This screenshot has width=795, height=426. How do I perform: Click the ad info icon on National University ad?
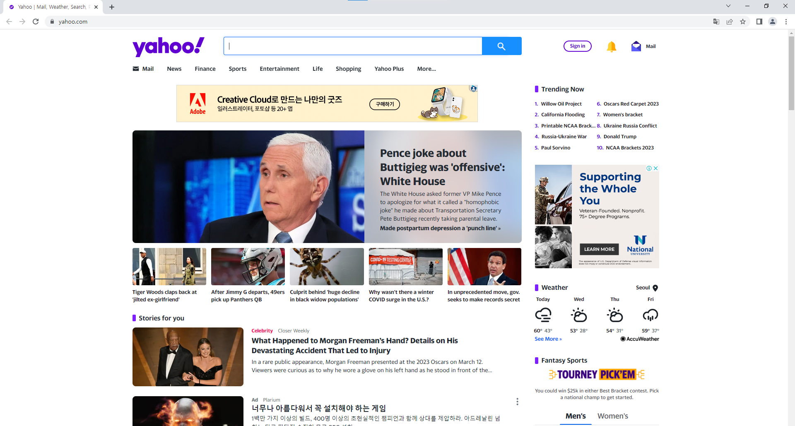click(x=649, y=168)
